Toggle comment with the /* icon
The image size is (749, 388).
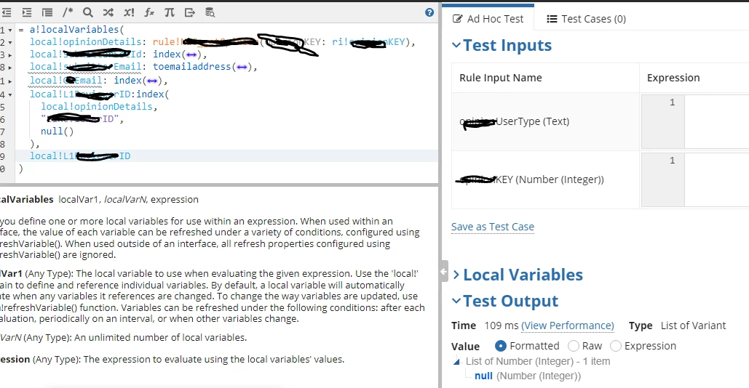[x=68, y=13]
